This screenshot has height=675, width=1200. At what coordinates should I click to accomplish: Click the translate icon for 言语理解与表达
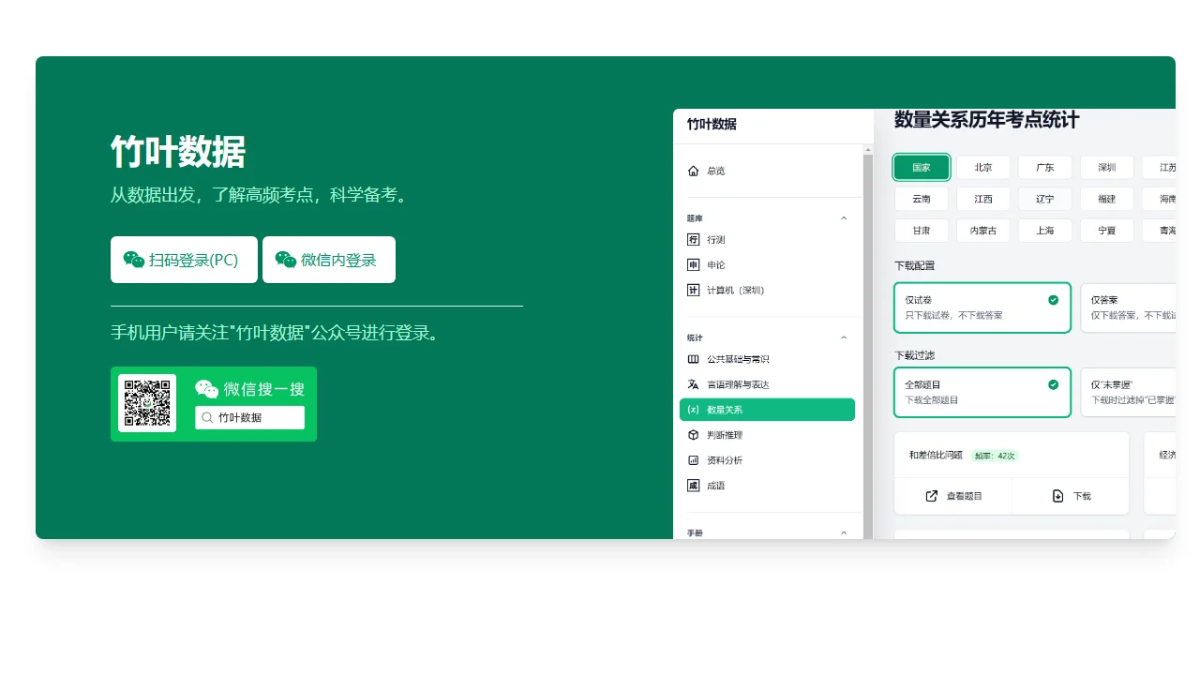[x=694, y=384]
